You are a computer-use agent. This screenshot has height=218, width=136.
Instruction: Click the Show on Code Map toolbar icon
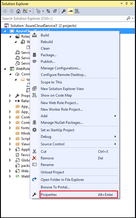click(77, 11)
